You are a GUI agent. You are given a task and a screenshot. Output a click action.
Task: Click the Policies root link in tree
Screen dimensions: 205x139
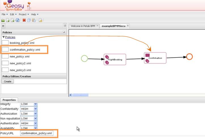point(10,37)
